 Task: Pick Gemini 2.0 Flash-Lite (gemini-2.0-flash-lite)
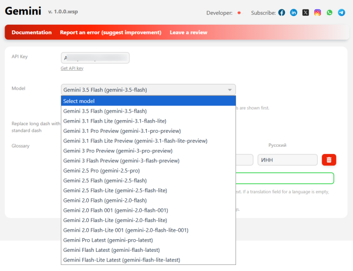point(148,220)
